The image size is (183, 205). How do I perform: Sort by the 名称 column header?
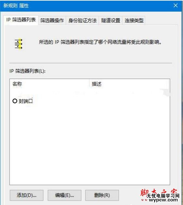[50, 84]
